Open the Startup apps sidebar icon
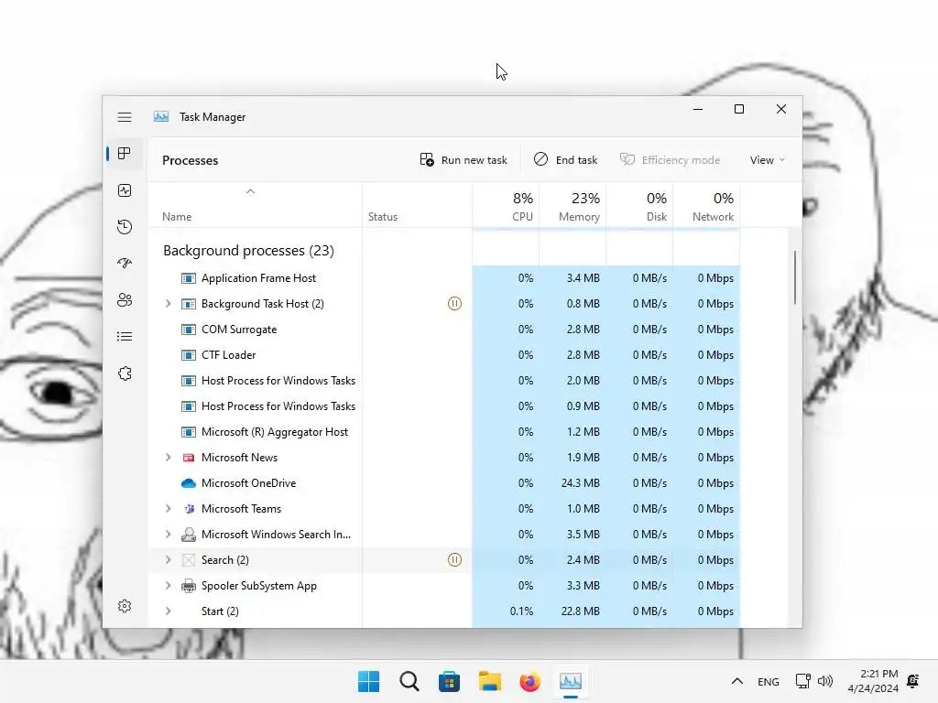 pos(125,263)
